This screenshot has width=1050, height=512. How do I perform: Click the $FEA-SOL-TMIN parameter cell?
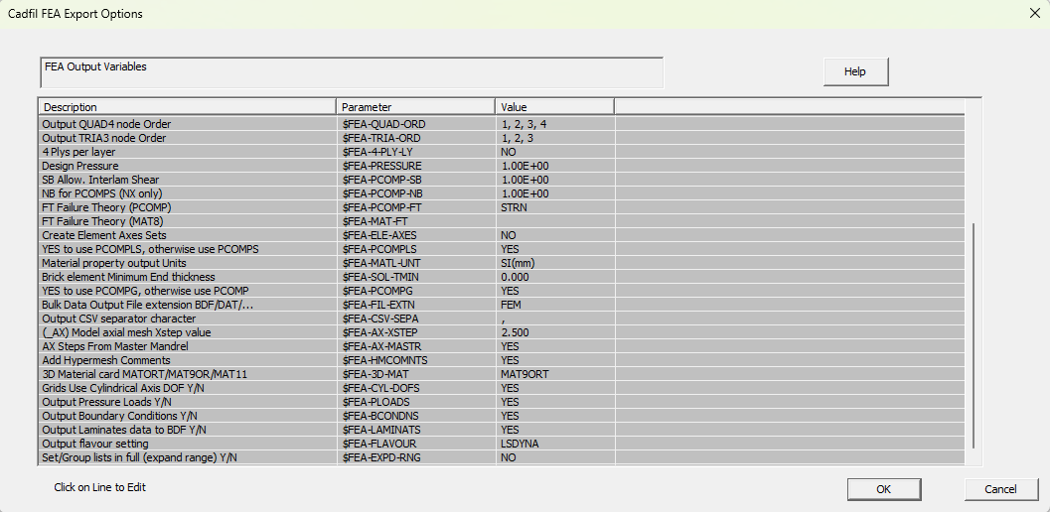tap(416, 277)
